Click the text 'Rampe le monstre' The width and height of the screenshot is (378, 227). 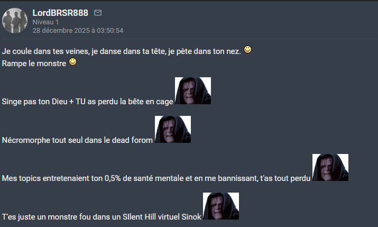pyautogui.click(x=34, y=63)
